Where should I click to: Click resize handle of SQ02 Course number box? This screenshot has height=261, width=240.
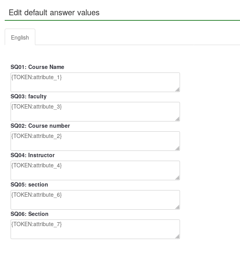pos(177,148)
